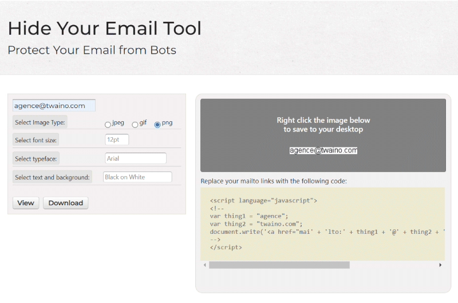
Task: Click the document.write code line
Action: 327,232
